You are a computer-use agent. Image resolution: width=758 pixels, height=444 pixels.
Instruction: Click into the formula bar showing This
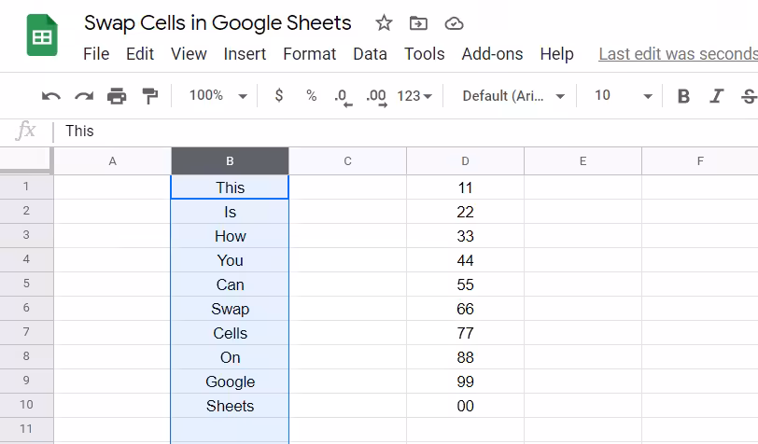(x=406, y=131)
